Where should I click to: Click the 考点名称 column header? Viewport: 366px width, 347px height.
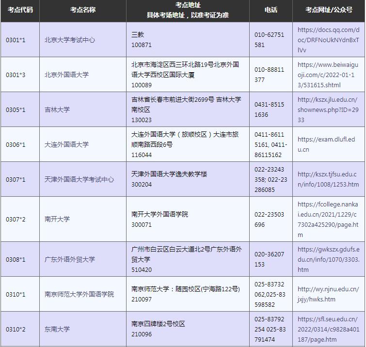click(83, 10)
